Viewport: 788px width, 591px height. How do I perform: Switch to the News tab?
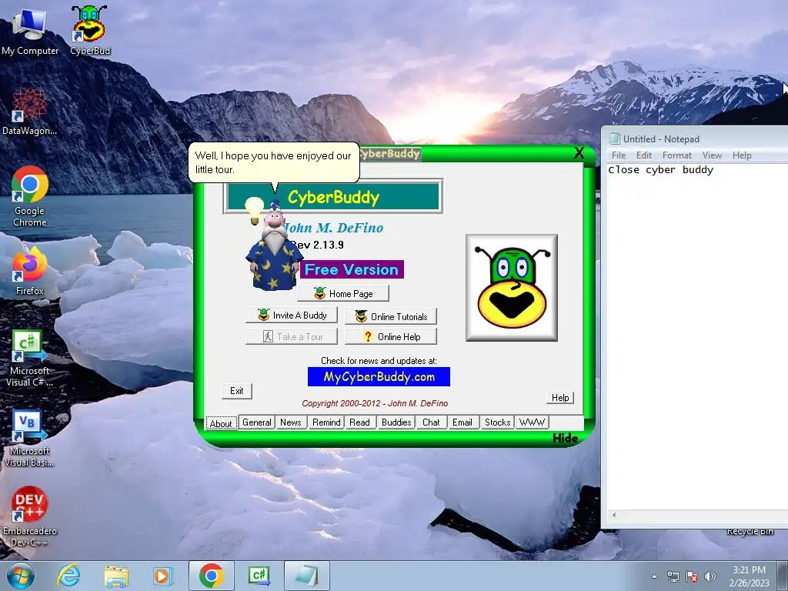[290, 422]
